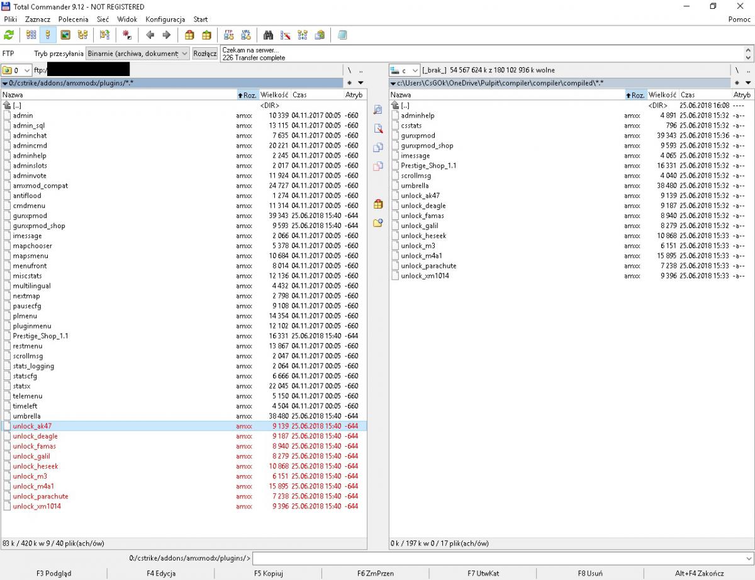Click F6 ZmPrzen button
Viewport: 755px width, 580px height.
click(x=376, y=573)
